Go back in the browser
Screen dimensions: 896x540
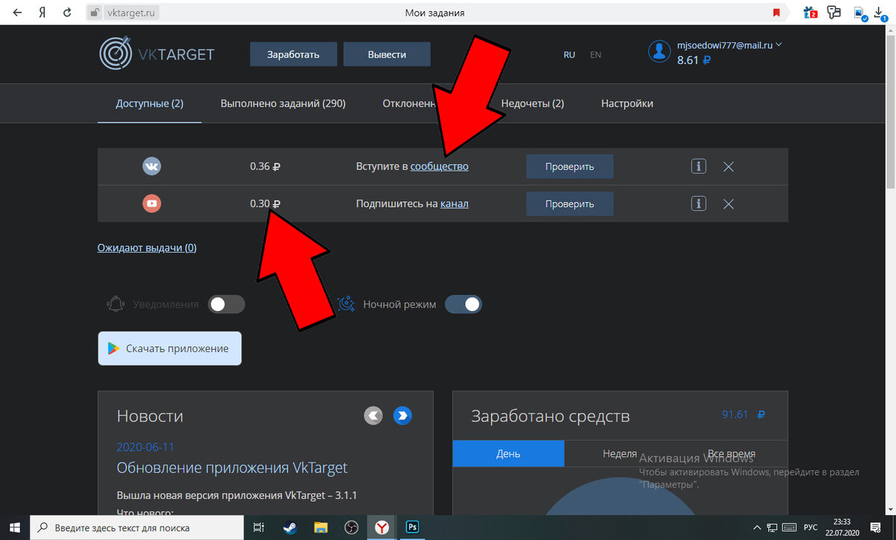(16, 13)
